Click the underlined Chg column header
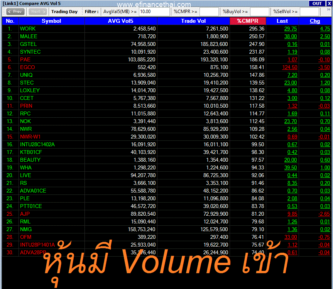333x289 pixels. pos(315,21)
